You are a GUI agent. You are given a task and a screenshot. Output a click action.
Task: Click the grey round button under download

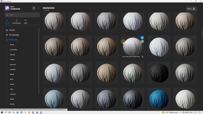(x=142, y=41)
